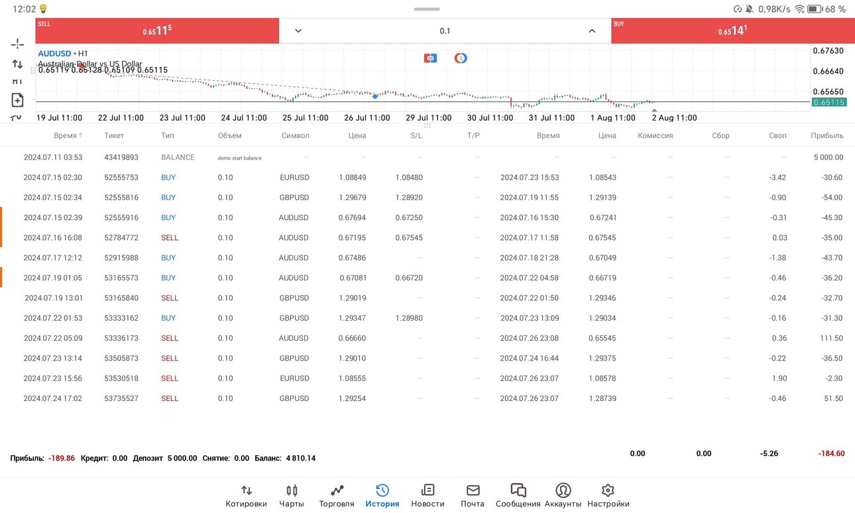This screenshot has height=513, width=855.
Task: Decrease volume with the down chevron
Action: pos(298,30)
